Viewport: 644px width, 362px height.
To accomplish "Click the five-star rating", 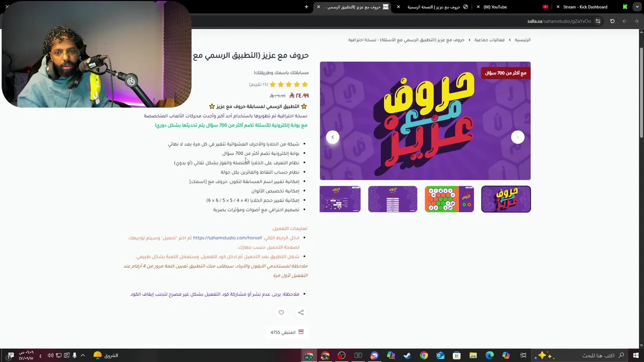I will [289, 84].
